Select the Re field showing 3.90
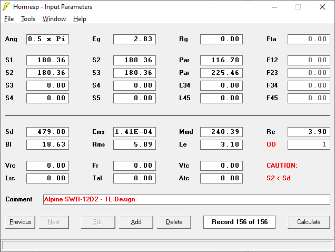 [x=309, y=132]
